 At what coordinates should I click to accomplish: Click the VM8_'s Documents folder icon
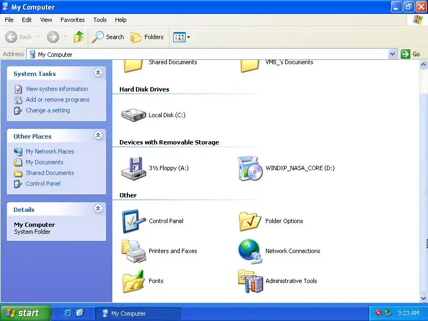[x=250, y=66]
